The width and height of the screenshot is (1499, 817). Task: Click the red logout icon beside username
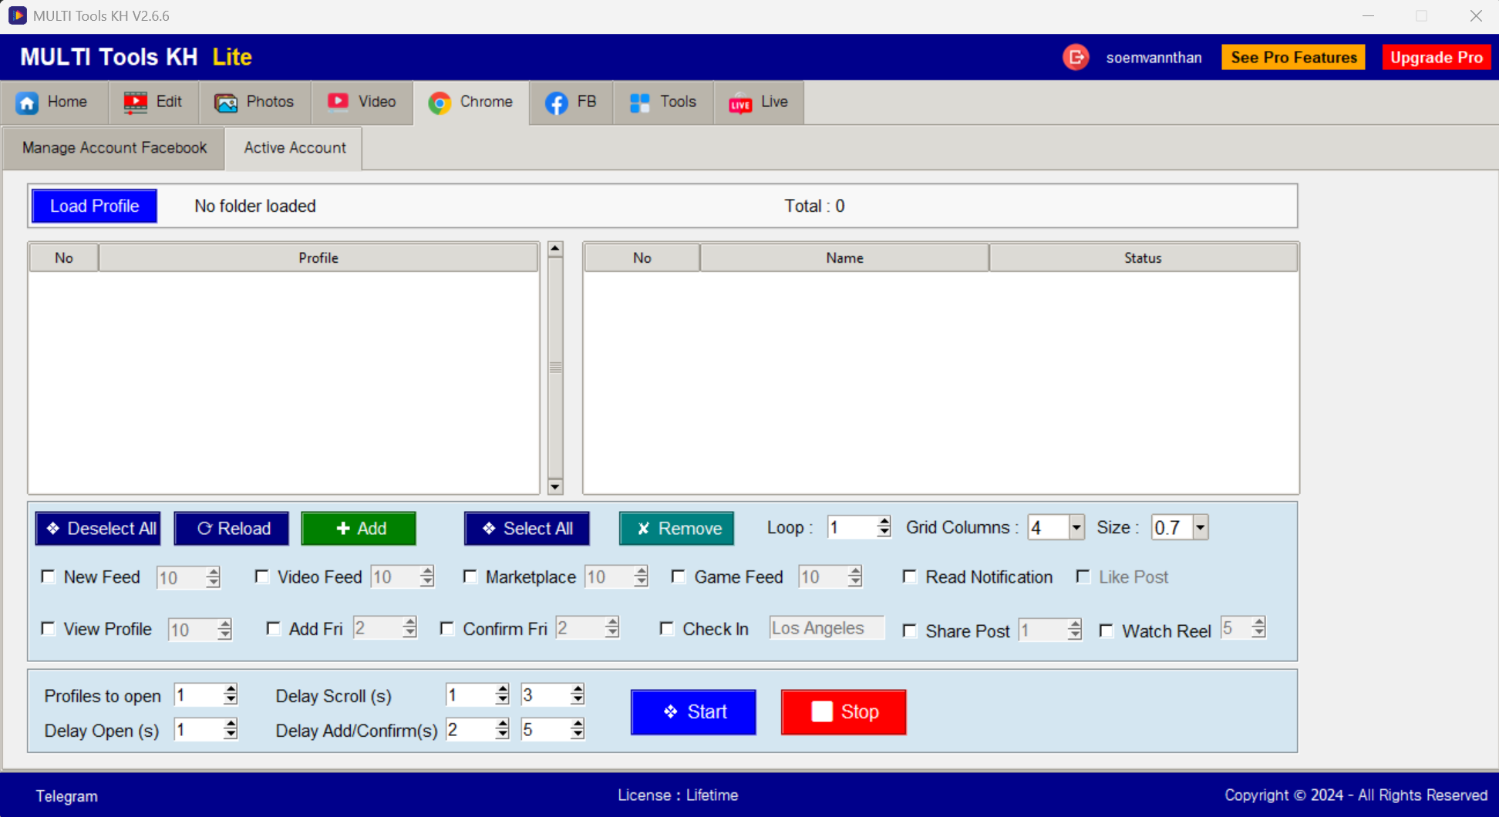click(x=1076, y=57)
